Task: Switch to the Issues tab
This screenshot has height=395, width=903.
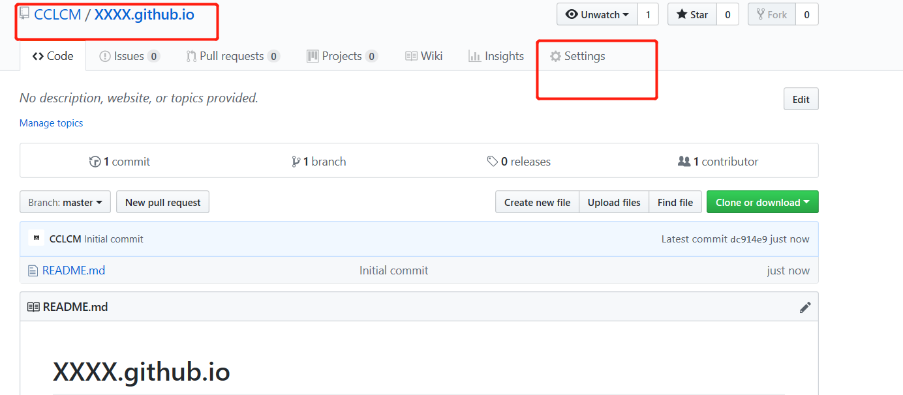Action: [129, 56]
